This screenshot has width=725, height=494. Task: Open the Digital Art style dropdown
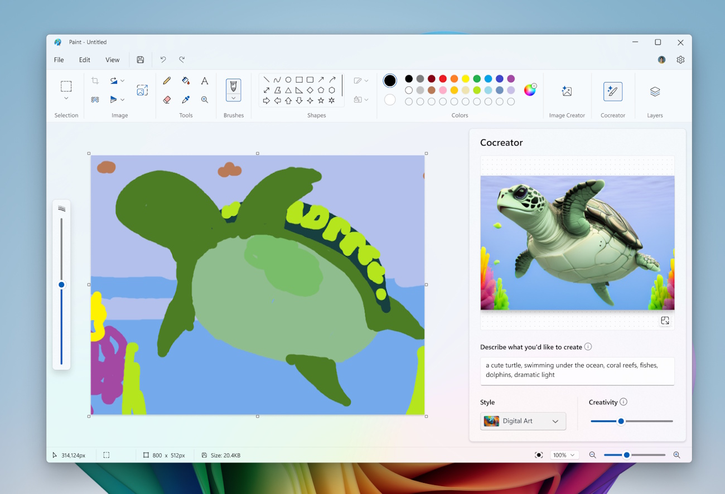[523, 421]
